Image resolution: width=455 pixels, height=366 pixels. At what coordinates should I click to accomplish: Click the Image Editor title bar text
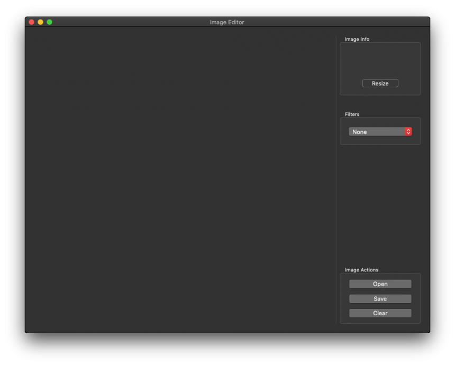pos(227,22)
